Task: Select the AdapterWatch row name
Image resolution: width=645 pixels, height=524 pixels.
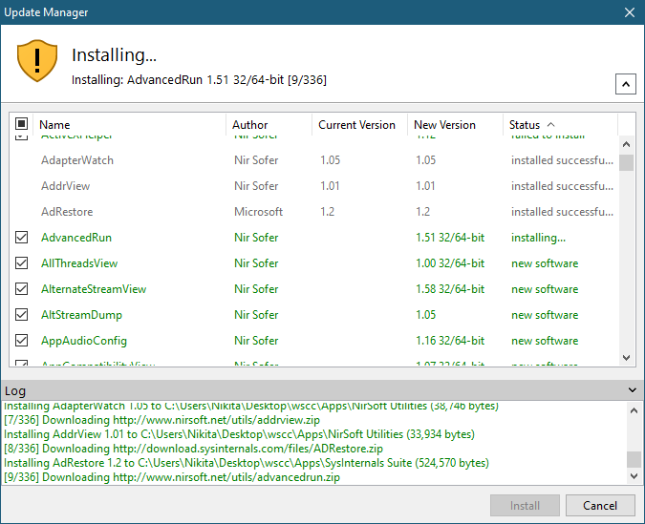Action: pos(77,159)
